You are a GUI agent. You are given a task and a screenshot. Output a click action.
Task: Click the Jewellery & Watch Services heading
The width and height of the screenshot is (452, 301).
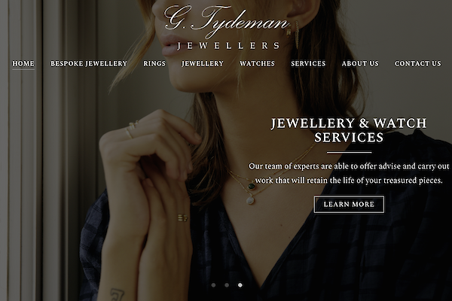[349, 130]
